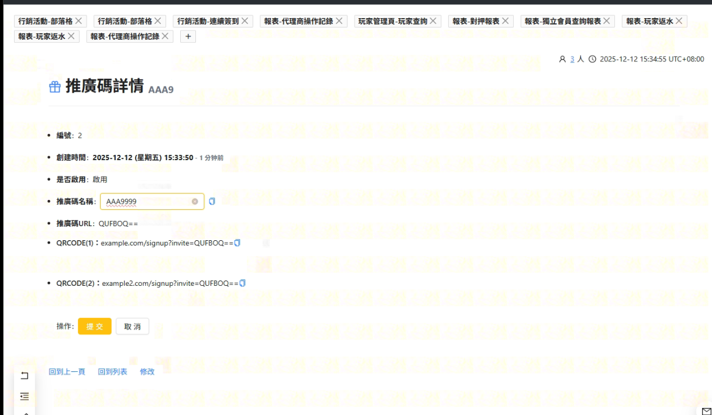Close the 報表-對押報表 tab

click(x=505, y=21)
